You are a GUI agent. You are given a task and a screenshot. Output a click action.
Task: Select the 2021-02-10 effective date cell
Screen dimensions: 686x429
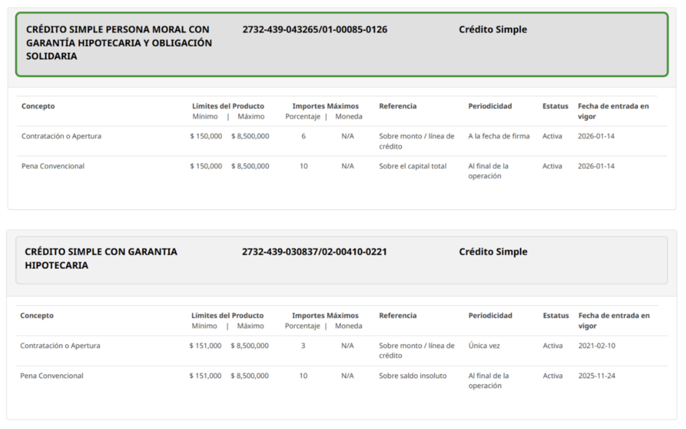tap(596, 346)
